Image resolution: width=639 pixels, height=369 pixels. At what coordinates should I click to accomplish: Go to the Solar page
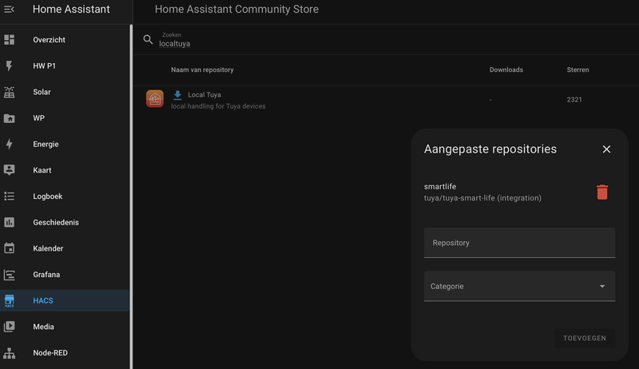click(42, 92)
